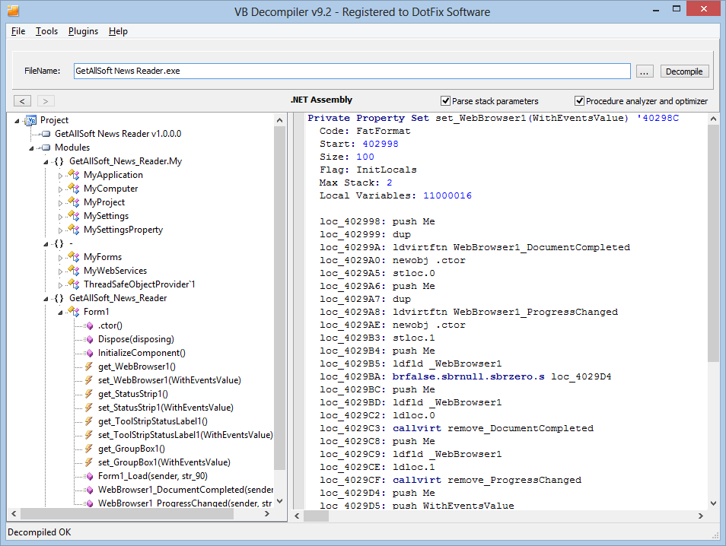Viewport: 726px width, 546px height.
Task: Click the MySettingsProperty class icon
Action: point(74,230)
